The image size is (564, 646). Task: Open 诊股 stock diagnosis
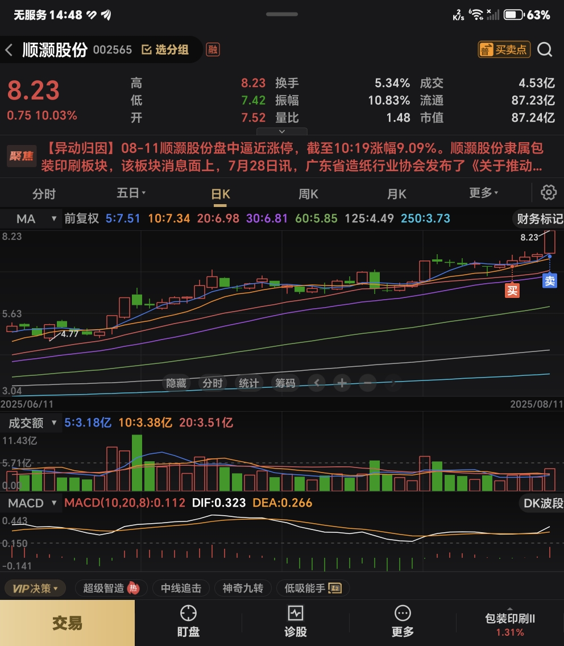point(296,622)
